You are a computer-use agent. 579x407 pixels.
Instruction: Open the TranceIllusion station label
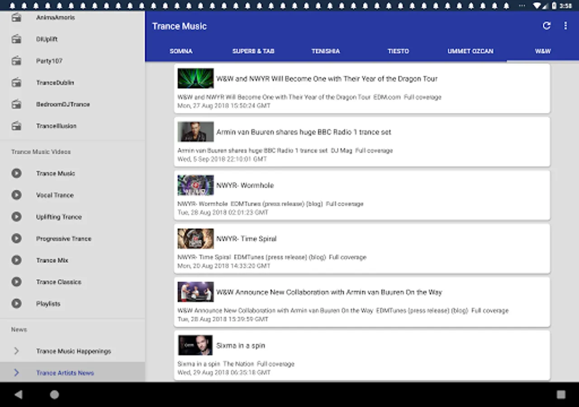click(x=56, y=126)
